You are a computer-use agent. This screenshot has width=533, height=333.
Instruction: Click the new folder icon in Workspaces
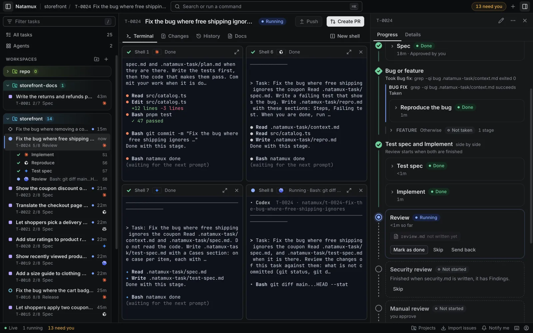pos(97,59)
